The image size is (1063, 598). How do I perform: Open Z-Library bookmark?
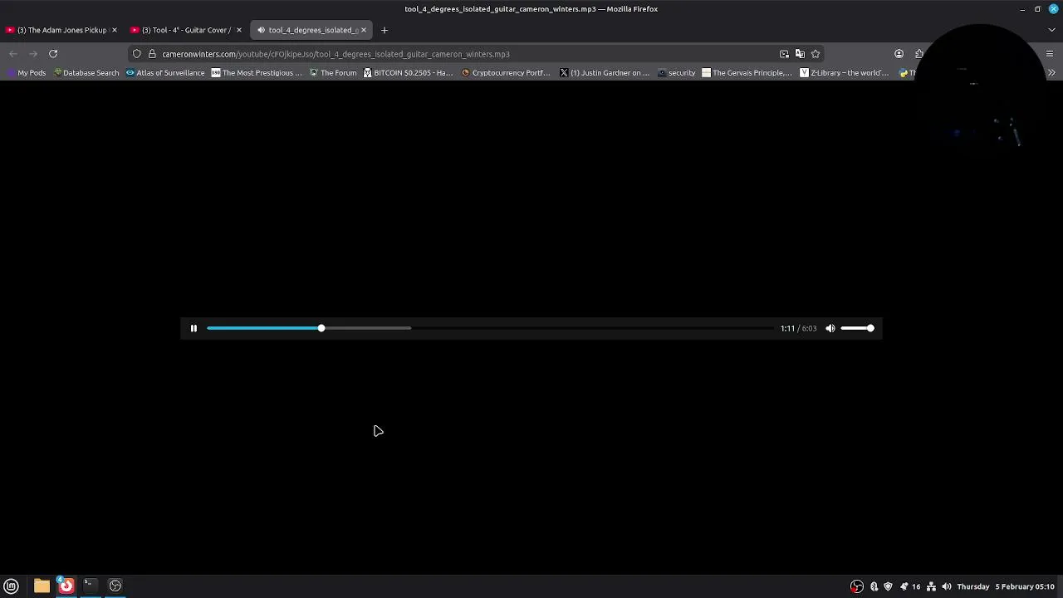point(845,73)
